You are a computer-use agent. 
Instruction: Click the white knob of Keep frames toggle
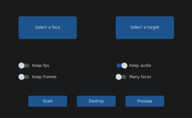(22, 77)
